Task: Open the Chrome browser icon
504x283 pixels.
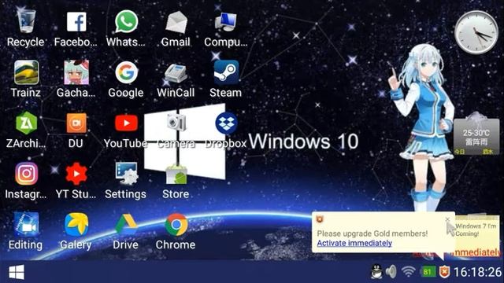Action: (176, 225)
